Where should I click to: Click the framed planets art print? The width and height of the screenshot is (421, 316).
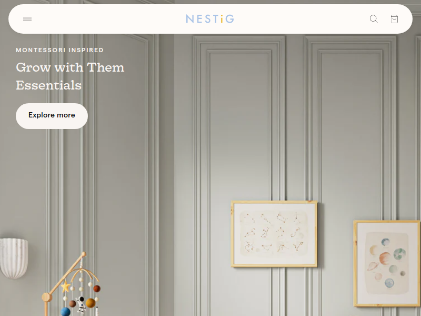(x=387, y=264)
